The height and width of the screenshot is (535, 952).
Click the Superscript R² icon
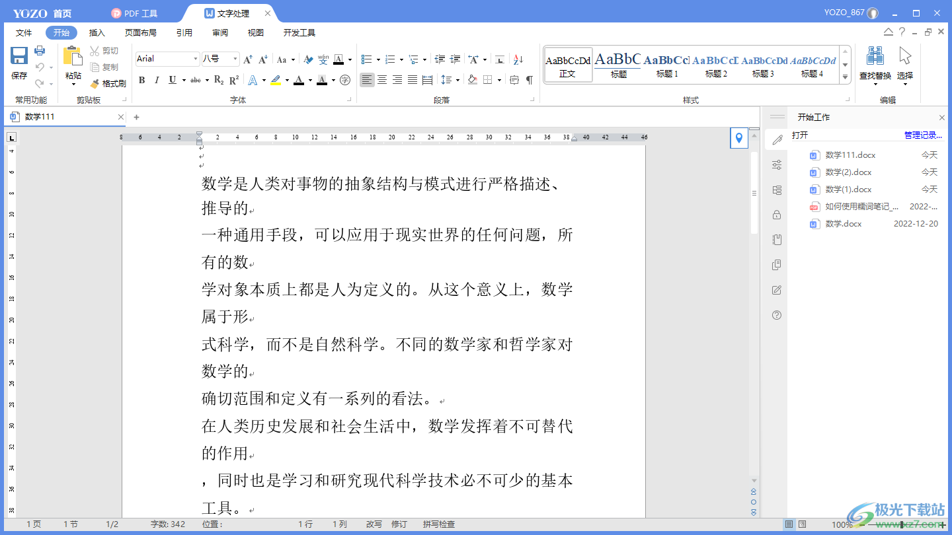coord(234,80)
